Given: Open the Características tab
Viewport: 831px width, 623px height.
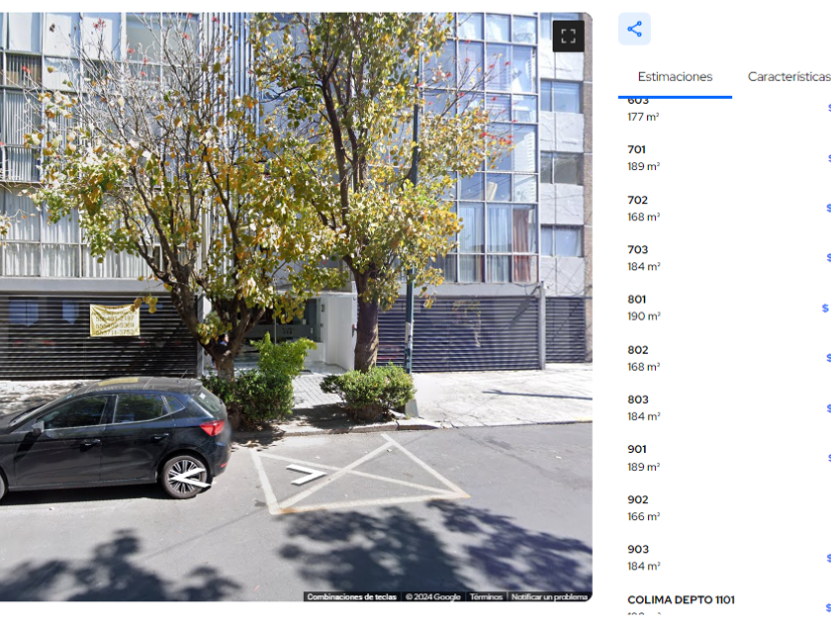Looking at the screenshot, I should pos(789,77).
